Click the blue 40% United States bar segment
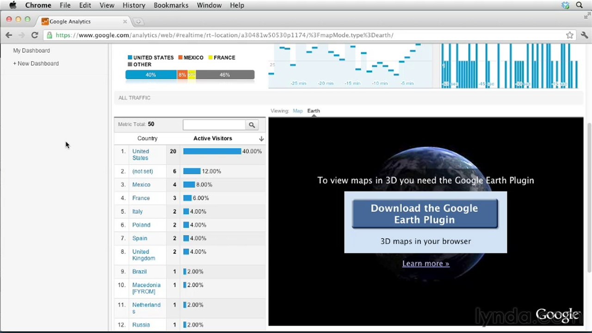This screenshot has width=592, height=333. pos(151,74)
